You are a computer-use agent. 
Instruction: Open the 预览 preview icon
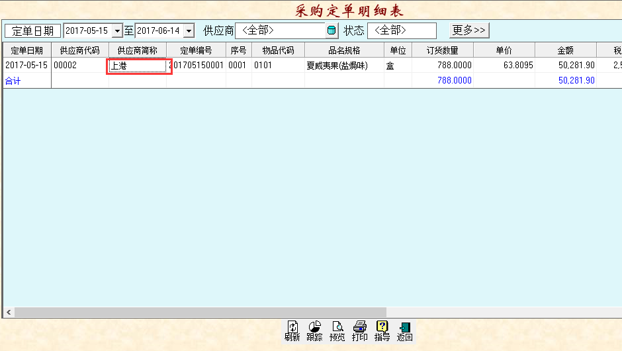tap(337, 331)
